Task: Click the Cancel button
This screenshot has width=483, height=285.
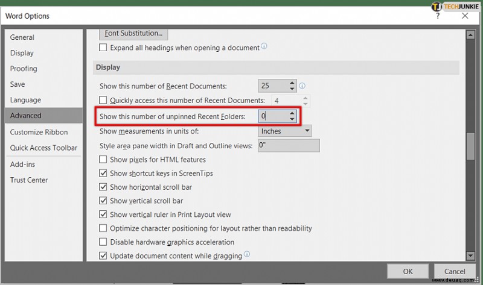Action: click(x=455, y=272)
